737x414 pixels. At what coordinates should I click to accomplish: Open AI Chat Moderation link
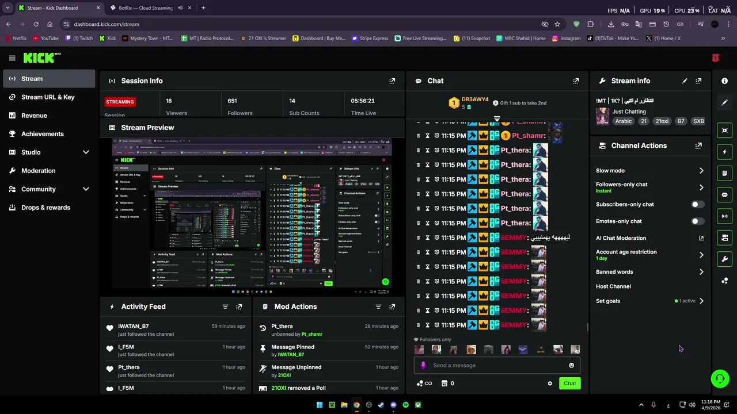pos(649,238)
